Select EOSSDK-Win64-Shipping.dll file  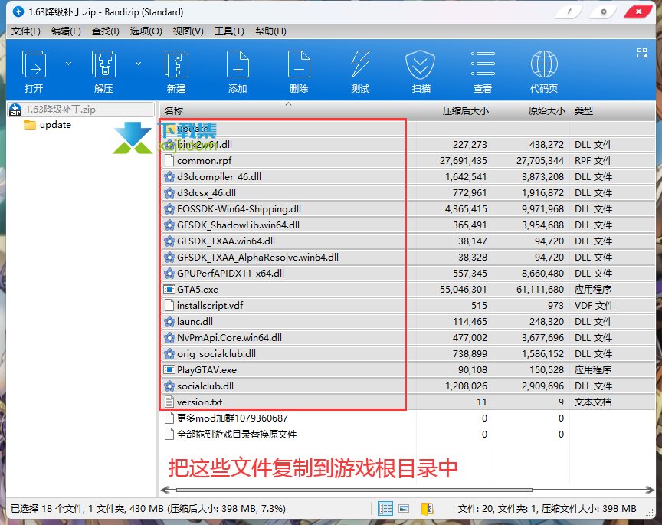point(408,208)
